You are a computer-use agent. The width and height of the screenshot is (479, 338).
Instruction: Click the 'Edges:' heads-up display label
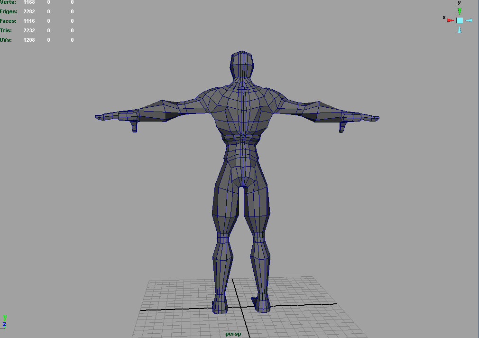click(9, 11)
